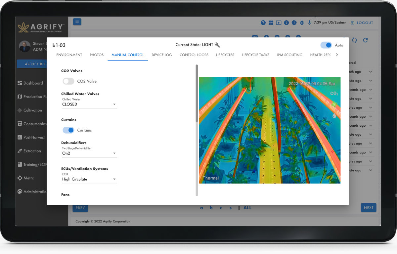This screenshot has width=397, height=254.
Task: Open the ECU High Circulate dropdown
Action: (89, 179)
